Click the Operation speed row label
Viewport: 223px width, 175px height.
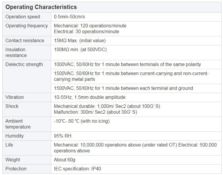coord(23,17)
